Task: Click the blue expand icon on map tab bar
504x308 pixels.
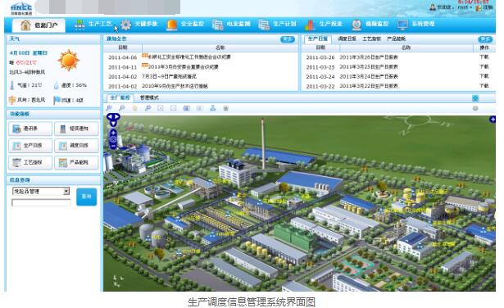Action: click(x=475, y=98)
